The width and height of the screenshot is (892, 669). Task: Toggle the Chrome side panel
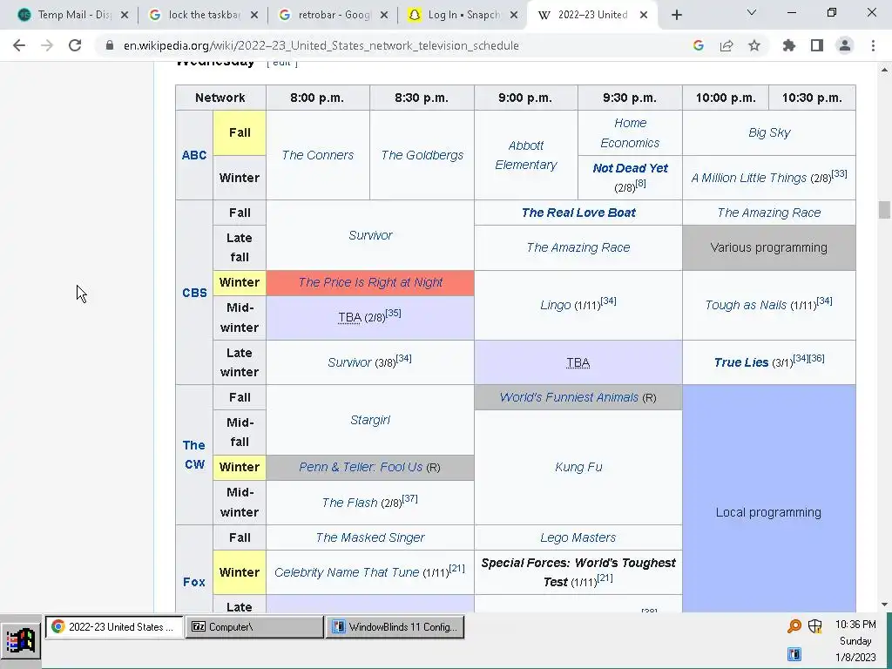pyautogui.click(x=817, y=45)
